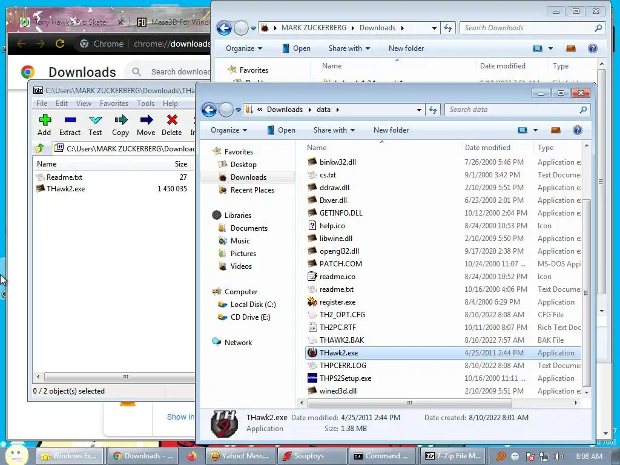This screenshot has height=465, width=620.
Task: Click the change view icon in data window
Action: [523, 130]
